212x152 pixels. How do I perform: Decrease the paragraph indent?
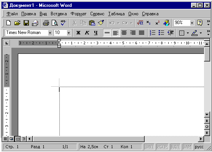[171, 33]
